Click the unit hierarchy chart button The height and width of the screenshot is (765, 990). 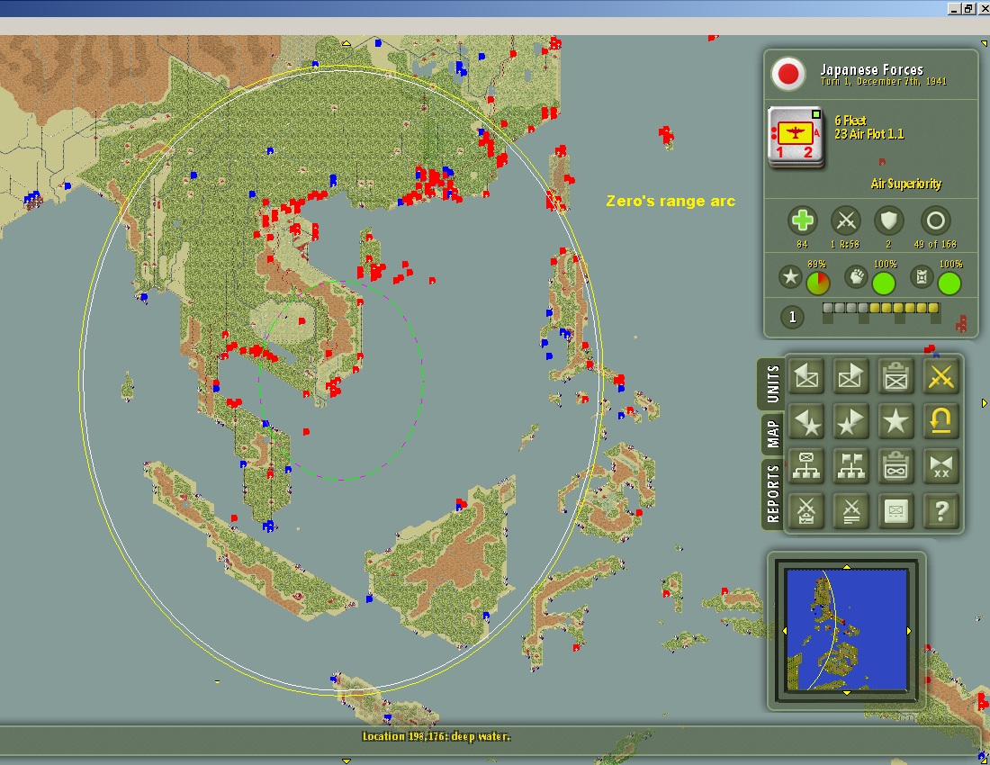pos(806,466)
